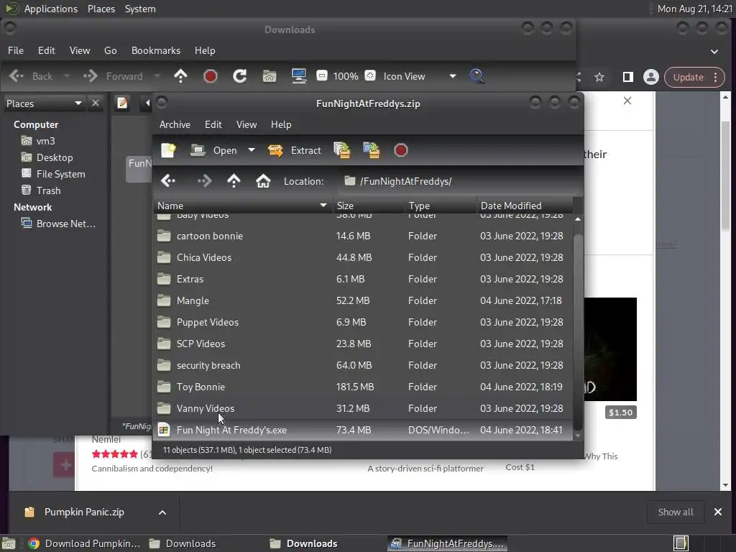Open Go menu in Downloads window
Image resolution: width=736 pixels, height=552 pixels.
[110, 50]
